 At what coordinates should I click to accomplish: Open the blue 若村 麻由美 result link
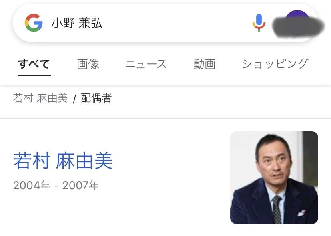coord(63,161)
